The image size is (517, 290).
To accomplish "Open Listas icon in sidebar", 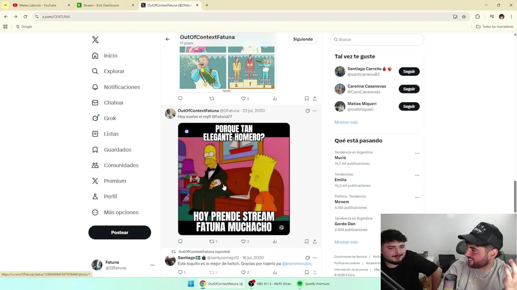I will click(x=95, y=134).
